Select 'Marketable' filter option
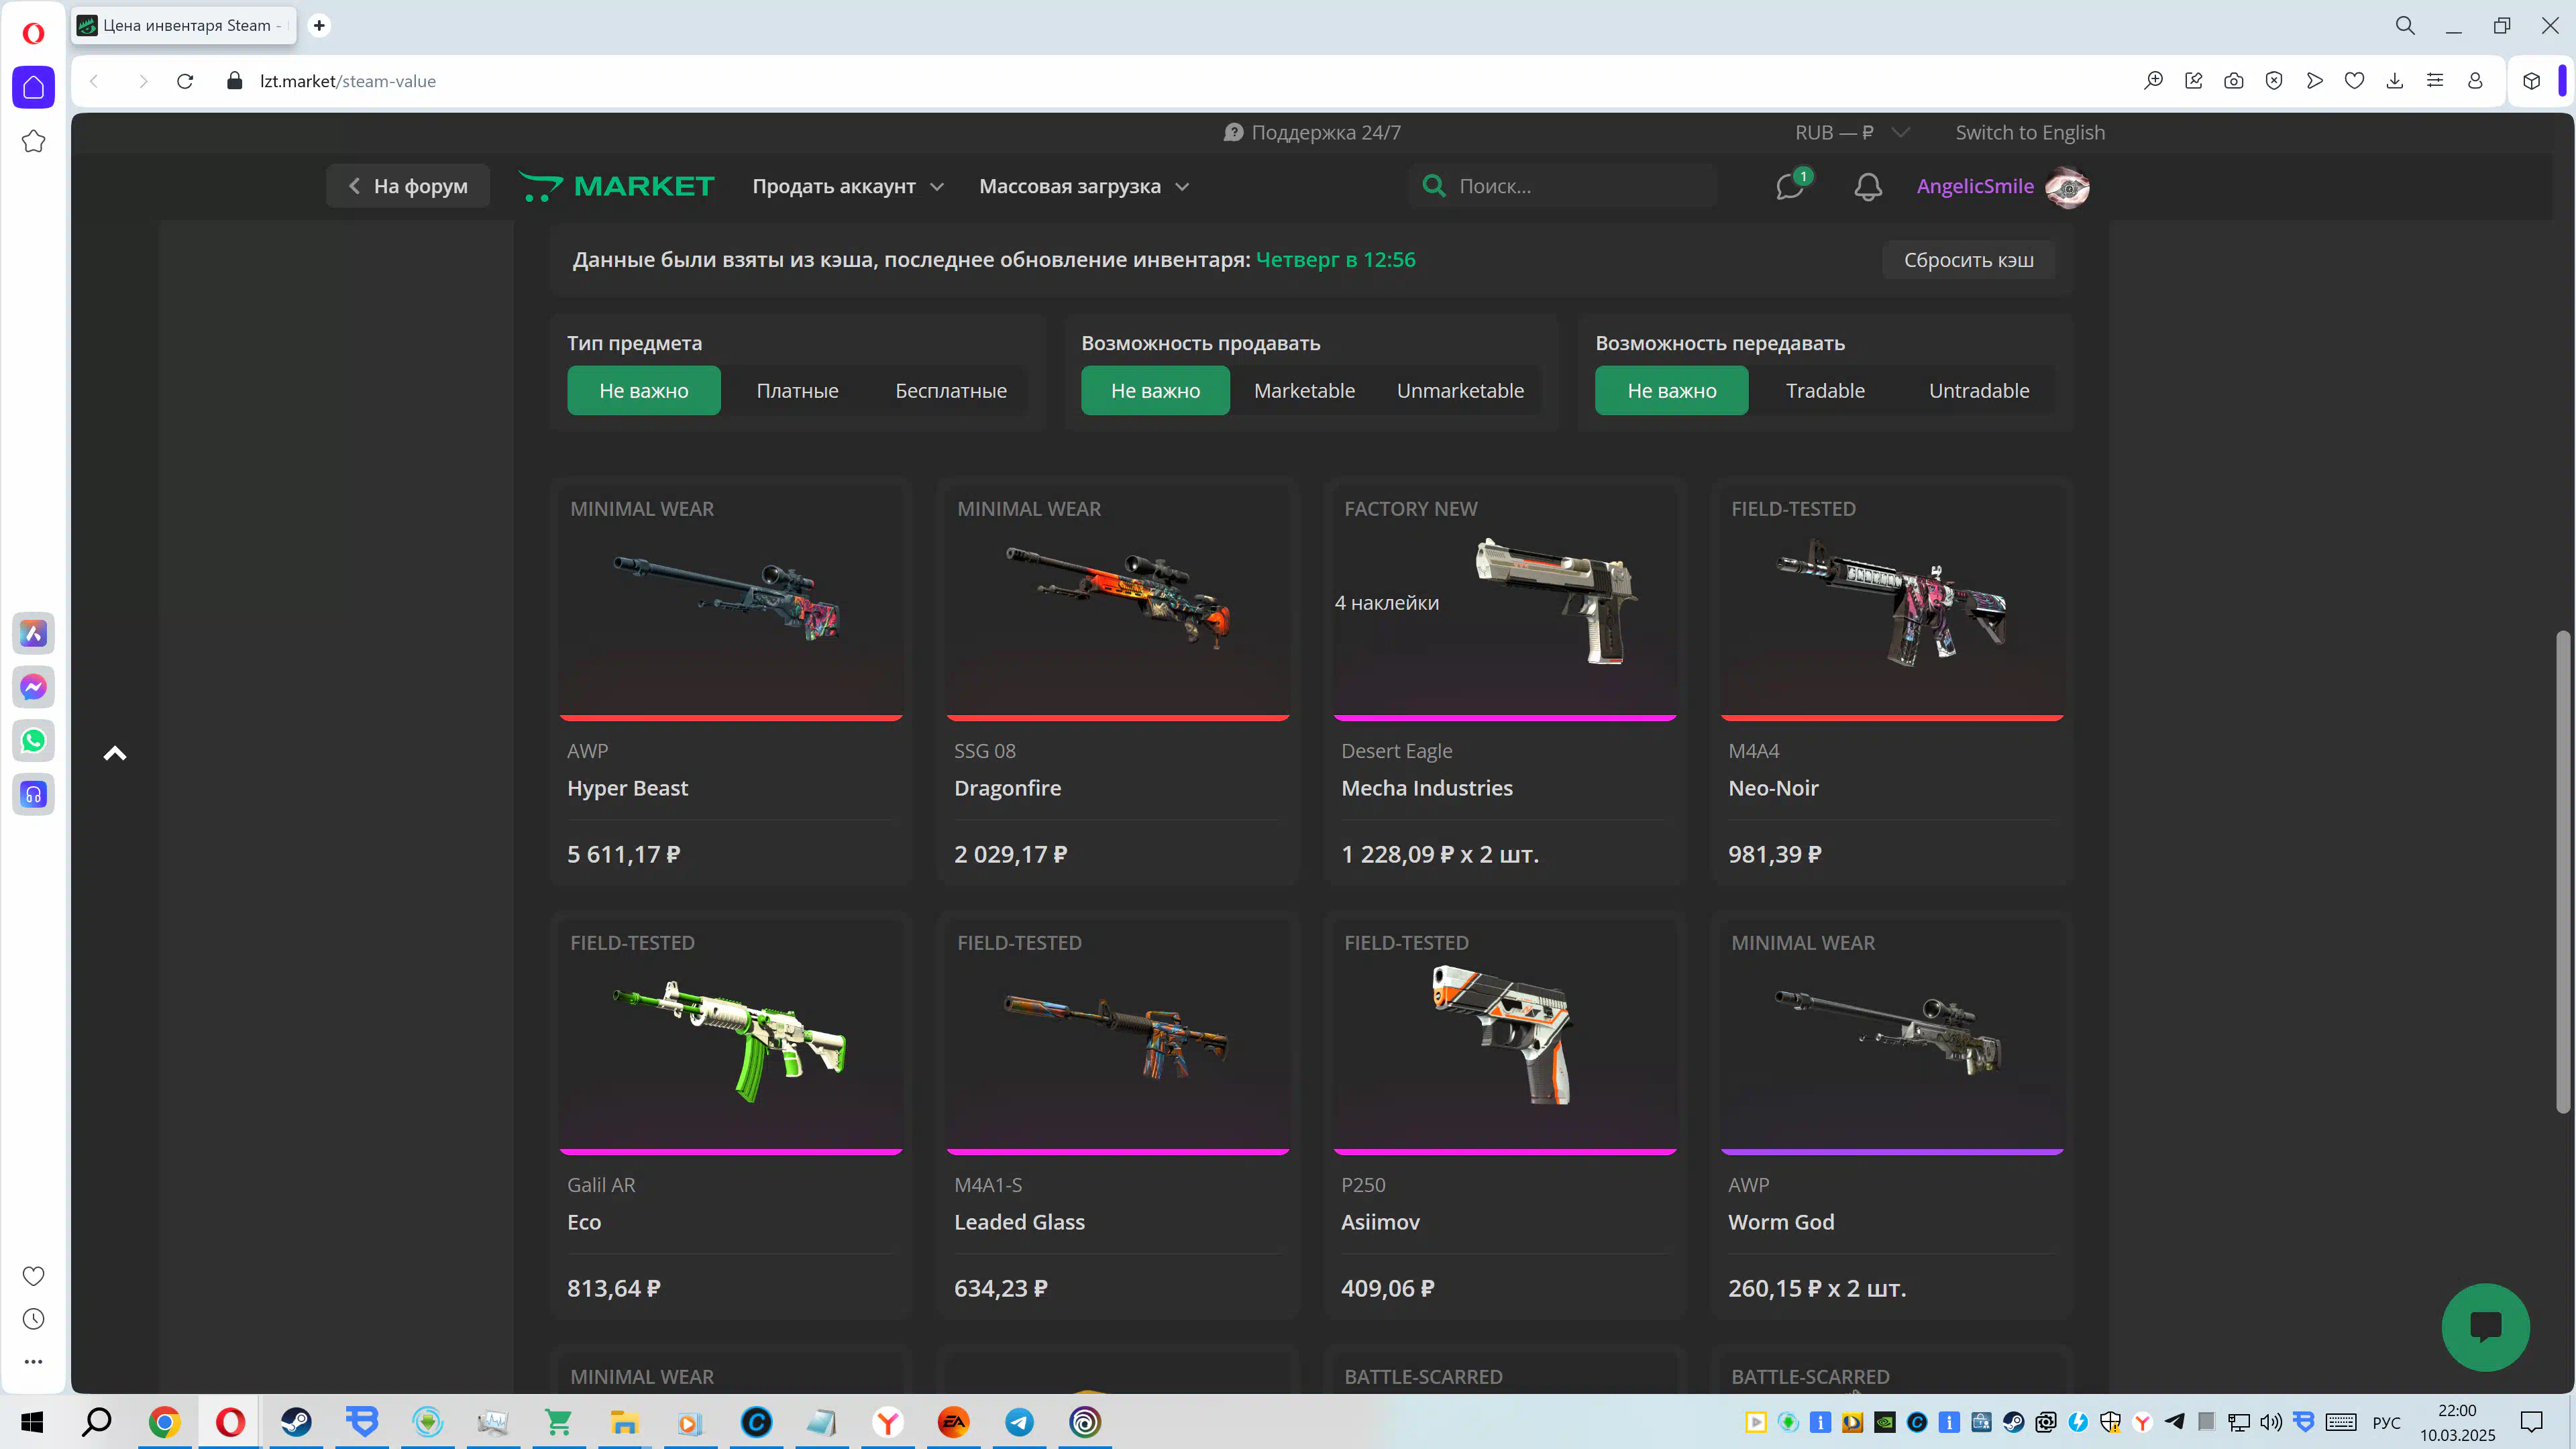This screenshot has height=1449, width=2576. tap(1304, 391)
